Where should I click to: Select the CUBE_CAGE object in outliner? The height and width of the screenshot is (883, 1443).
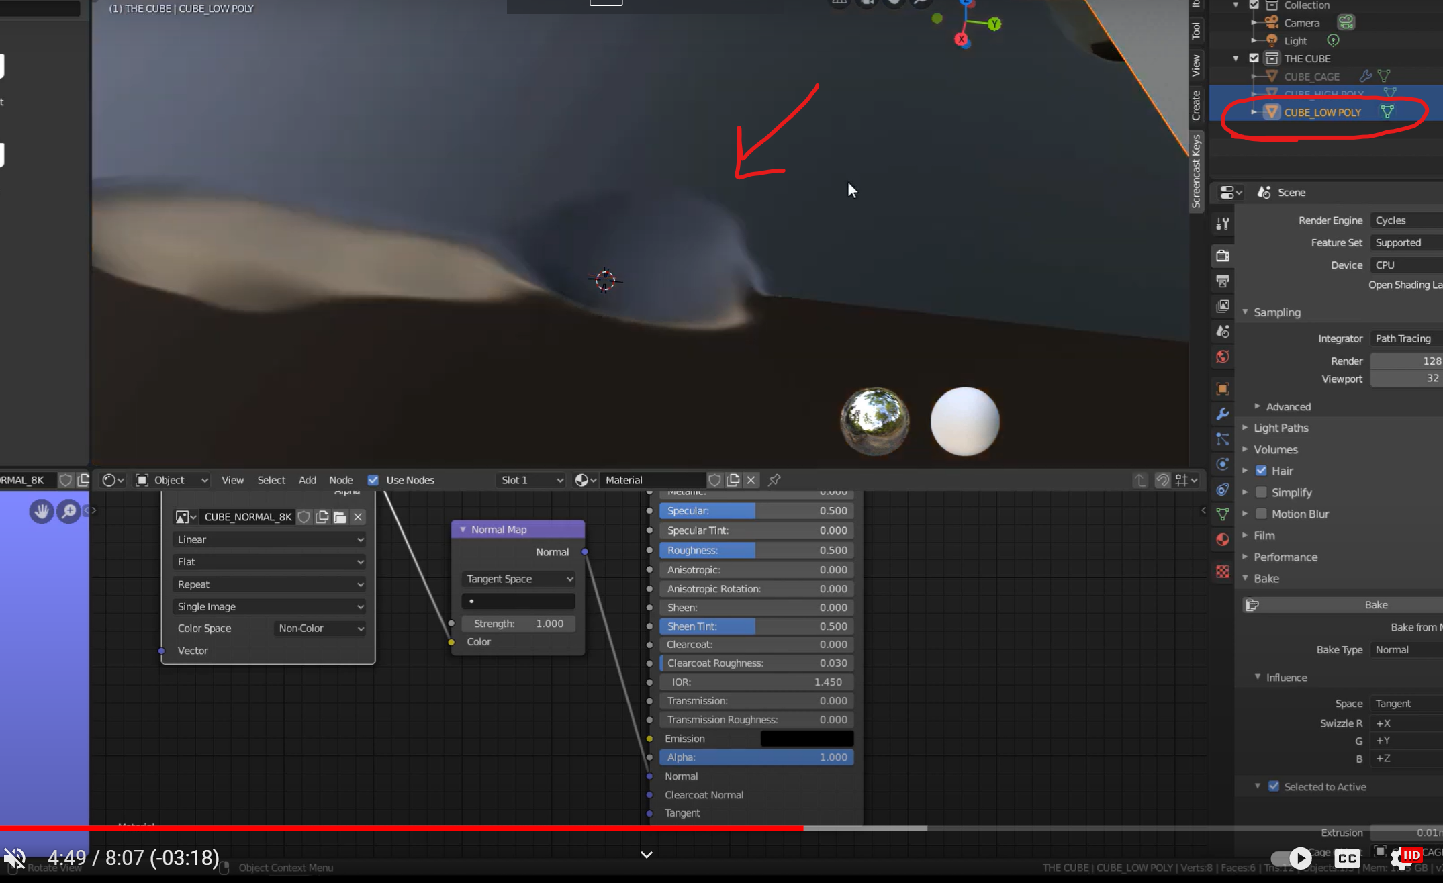(x=1311, y=77)
